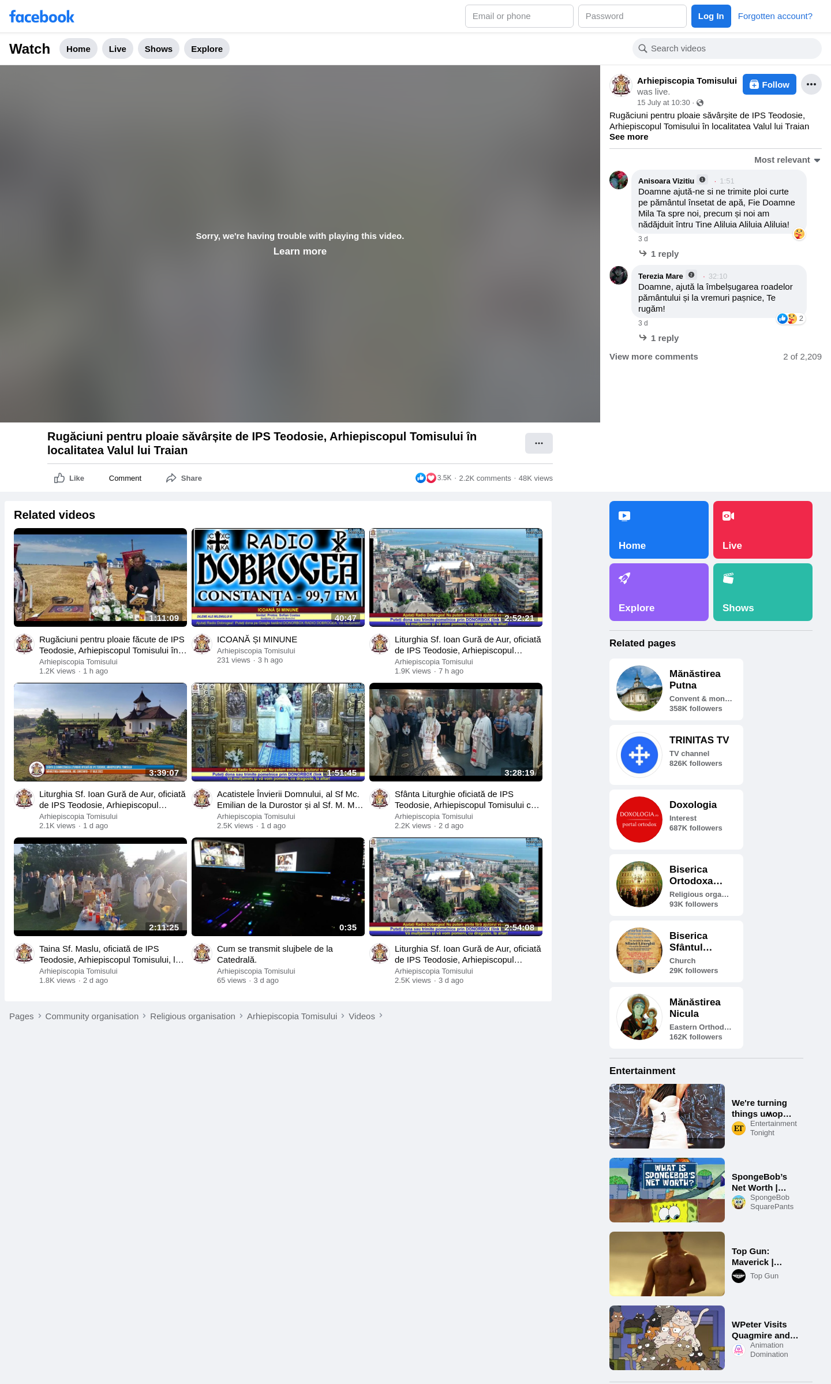The width and height of the screenshot is (831, 1384).
Task: Expand 1 reply under Anisoara Vizitiu's comment
Action: pyautogui.click(x=658, y=254)
